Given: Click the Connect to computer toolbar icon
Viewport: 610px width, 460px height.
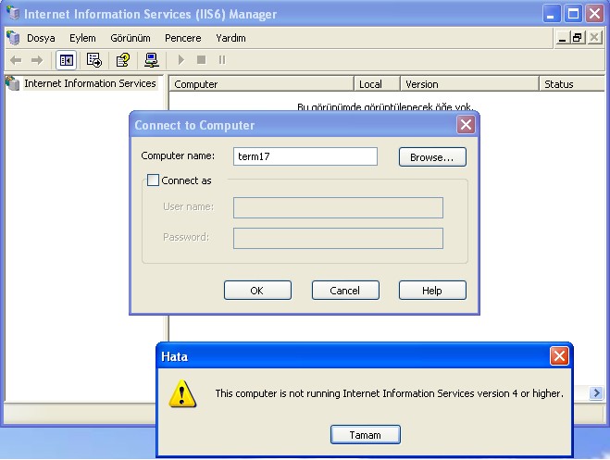Looking at the screenshot, I should point(151,60).
